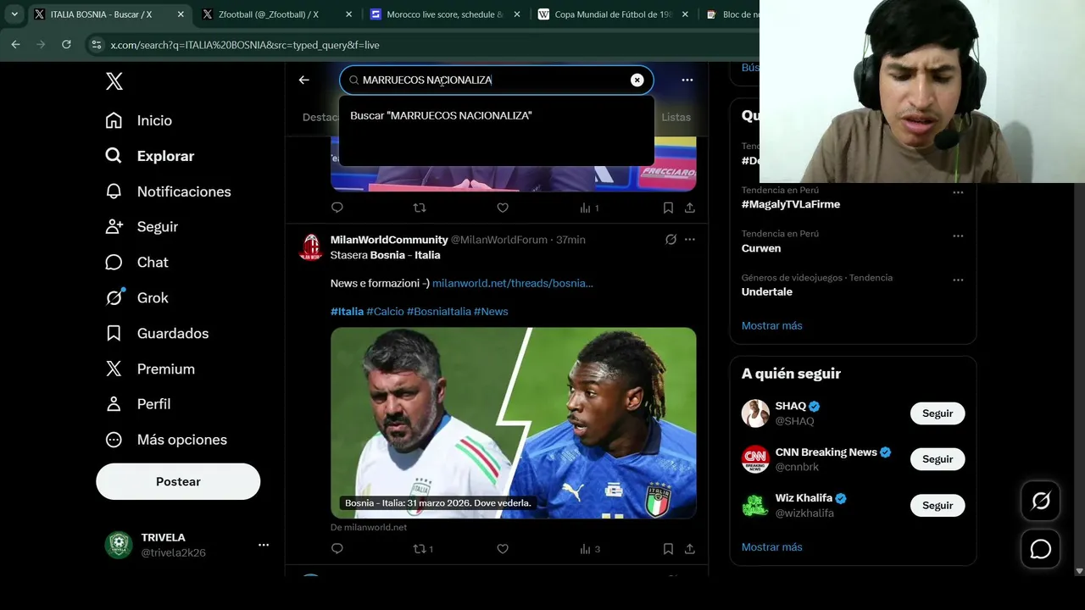
Task: Click the back arrow beside the search box
Action: pyautogui.click(x=304, y=80)
